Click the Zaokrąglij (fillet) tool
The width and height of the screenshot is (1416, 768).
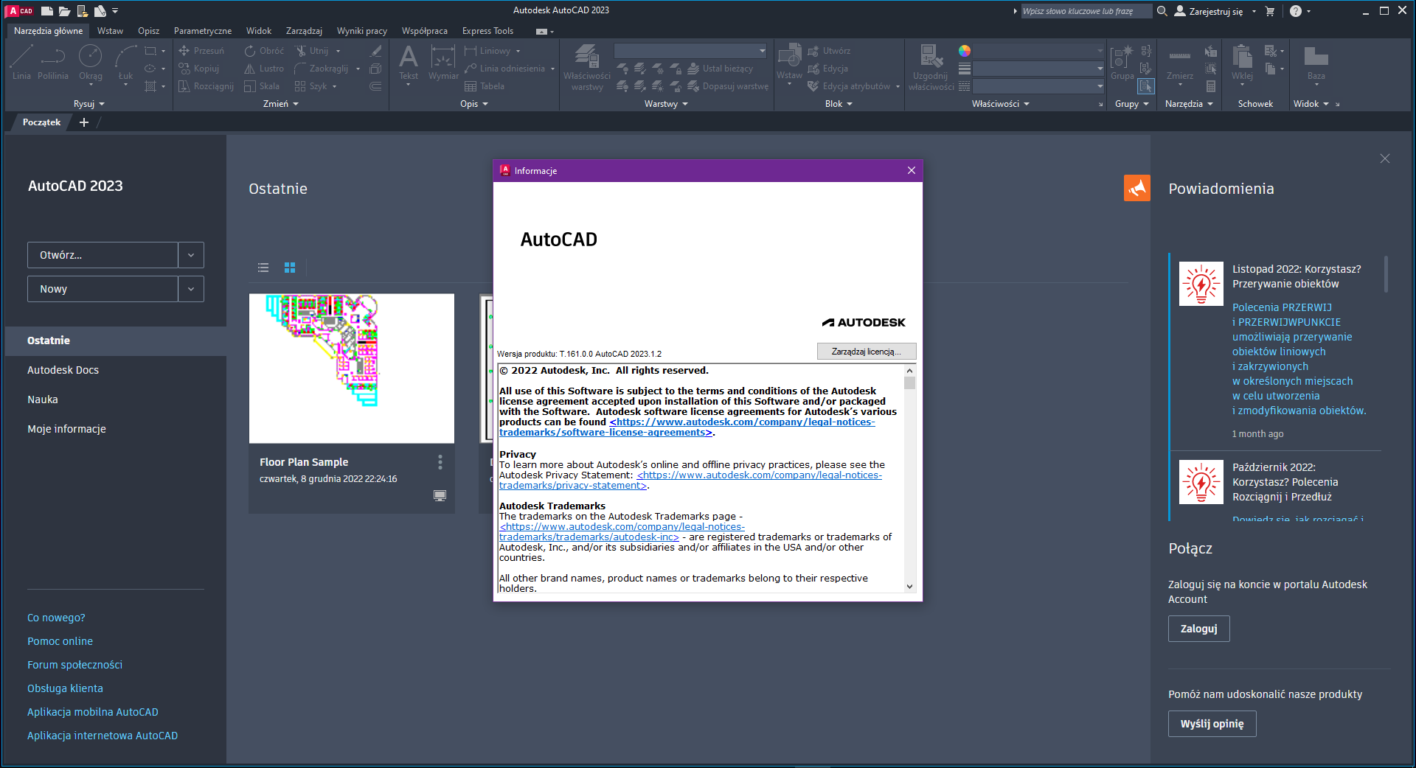[x=322, y=69]
